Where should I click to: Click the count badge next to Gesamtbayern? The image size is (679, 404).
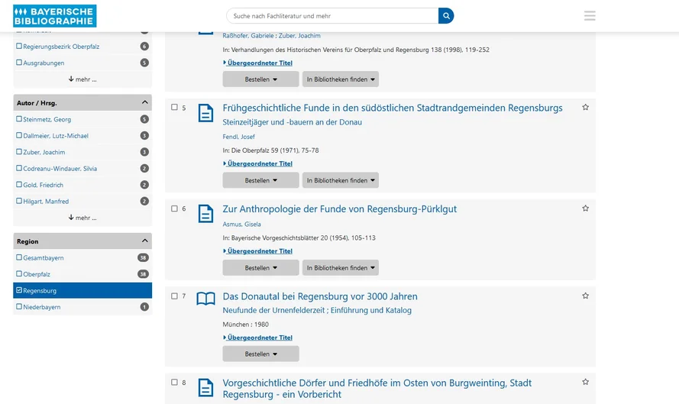[143, 257]
